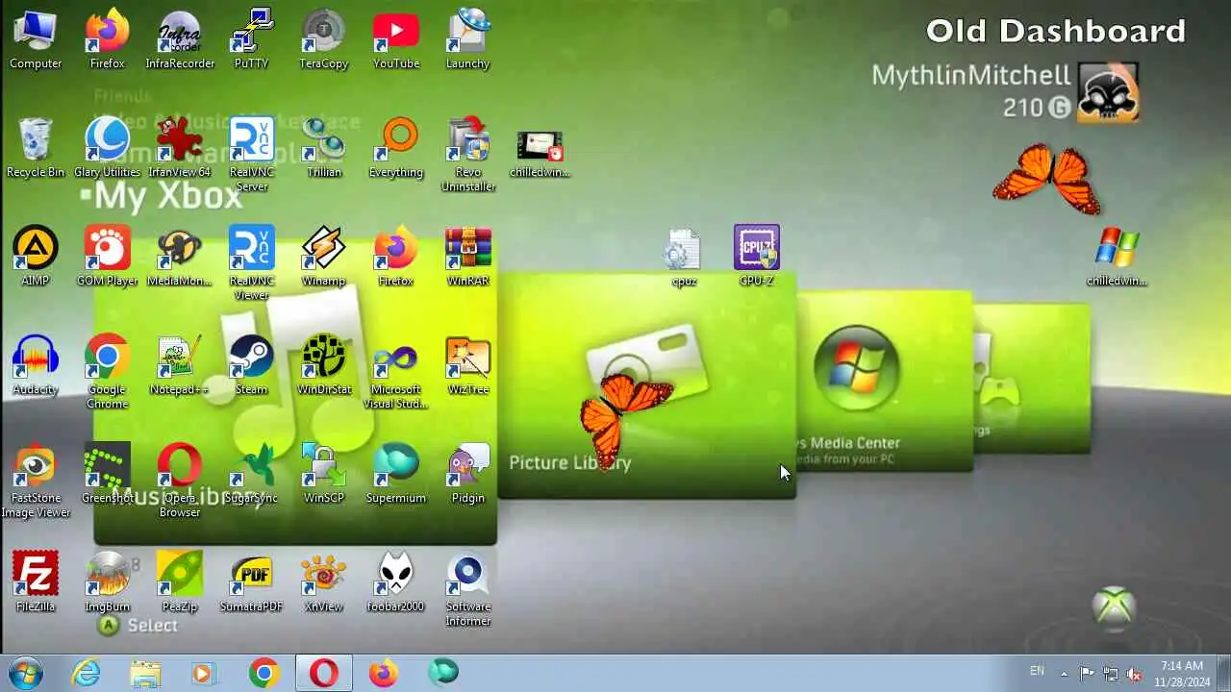Open the Steam desktop shortcut

click(251, 365)
